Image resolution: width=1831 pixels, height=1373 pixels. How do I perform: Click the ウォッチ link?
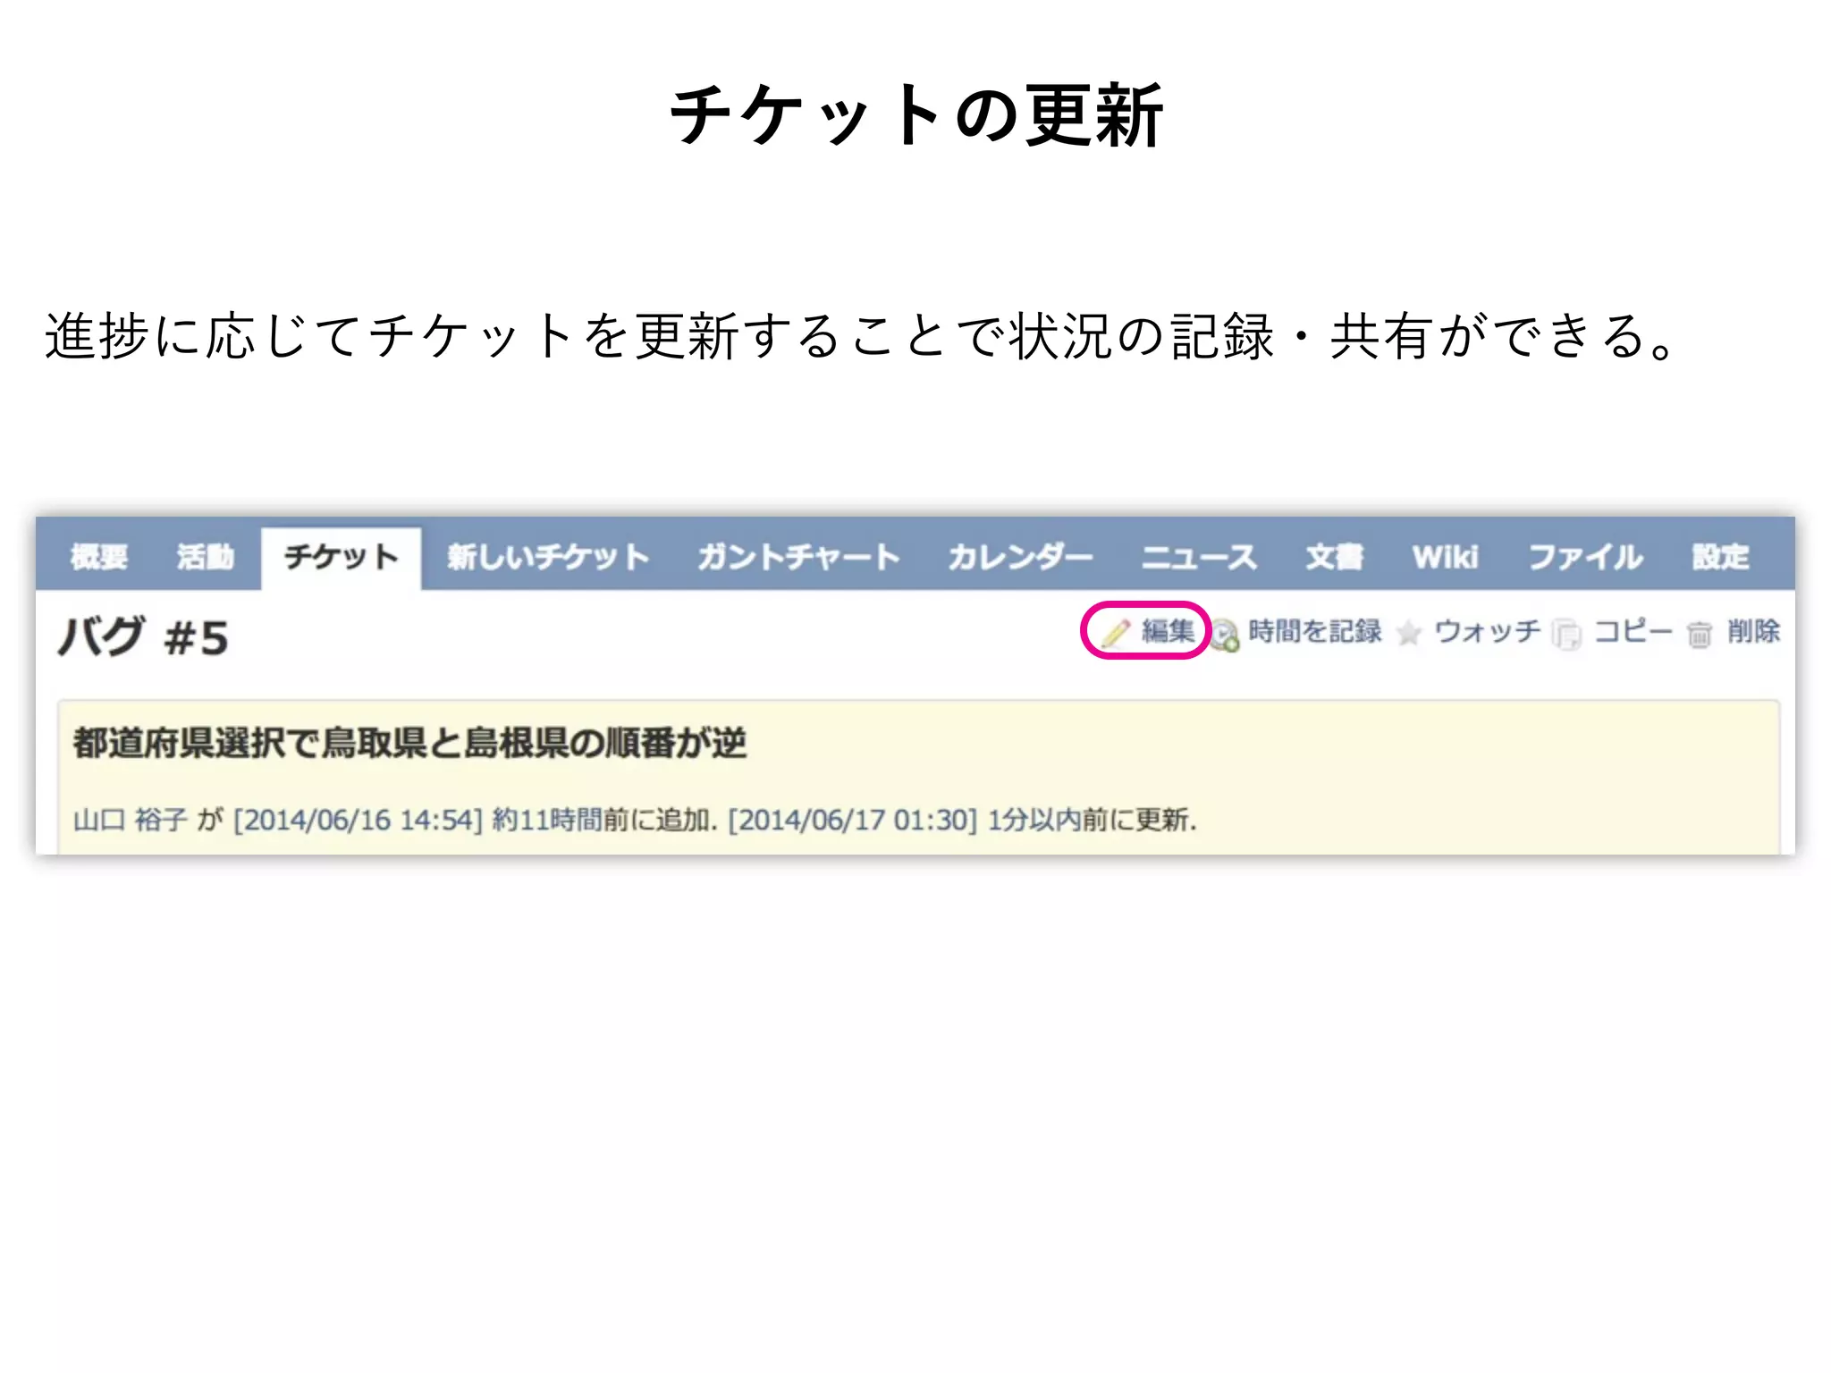click(1488, 631)
